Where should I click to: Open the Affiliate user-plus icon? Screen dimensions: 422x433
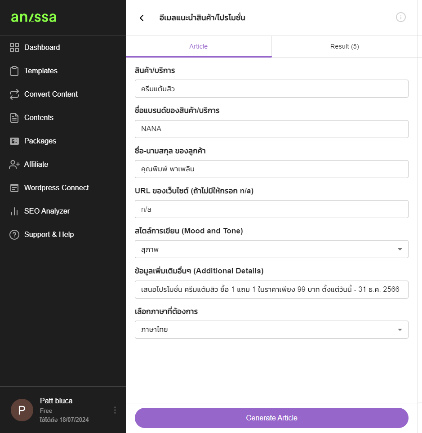[x=14, y=165]
